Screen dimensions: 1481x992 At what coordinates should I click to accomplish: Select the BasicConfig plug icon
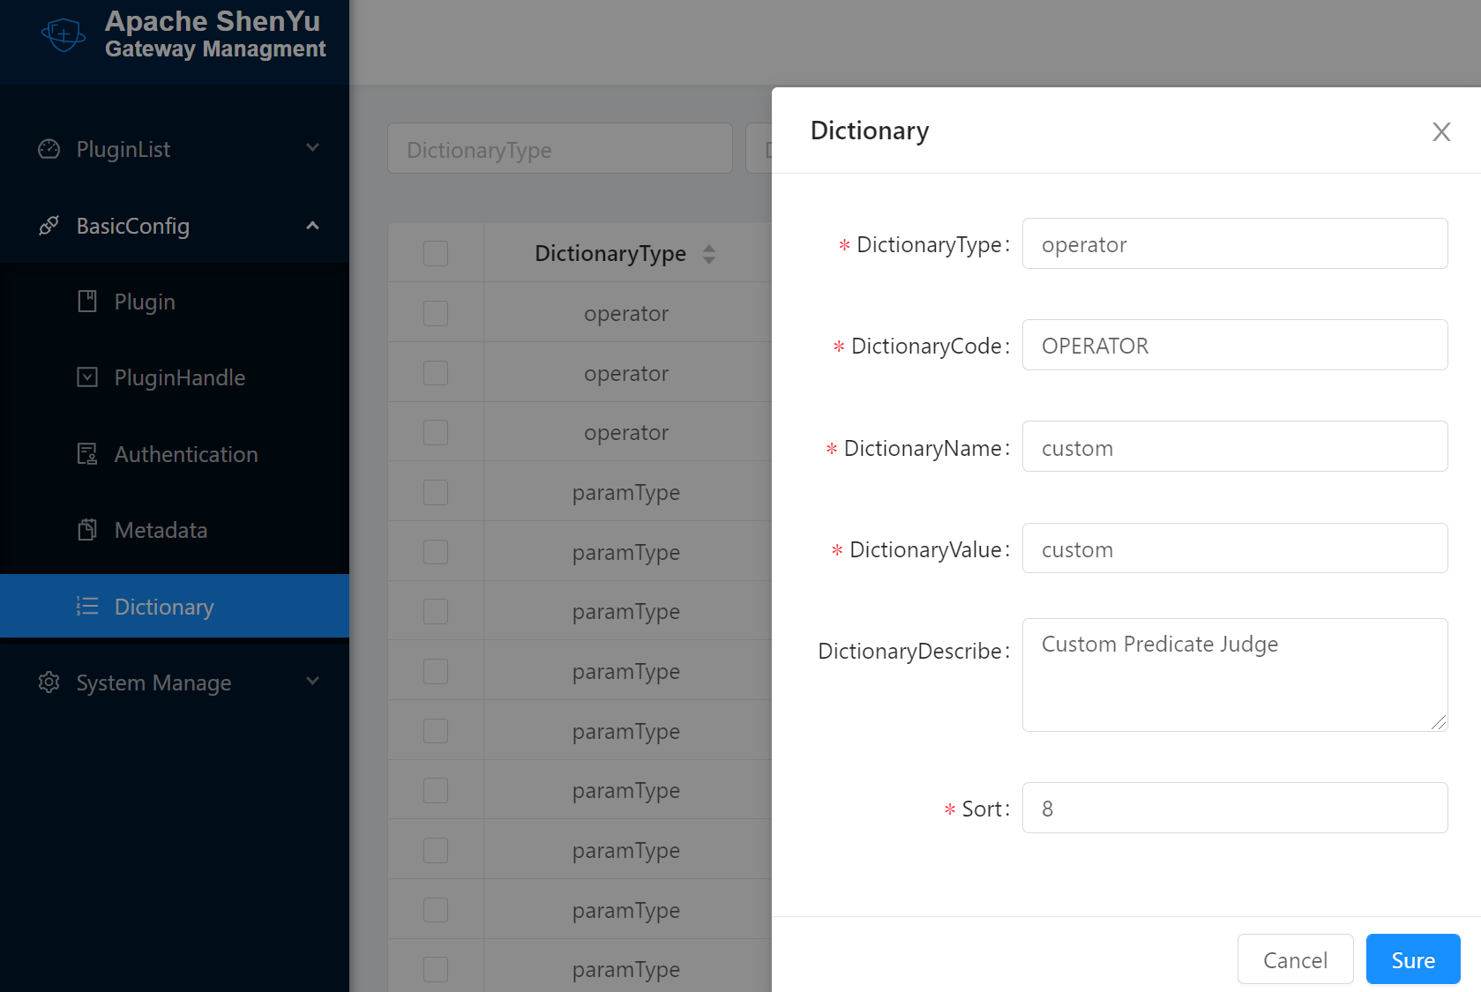pyautogui.click(x=49, y=226)
